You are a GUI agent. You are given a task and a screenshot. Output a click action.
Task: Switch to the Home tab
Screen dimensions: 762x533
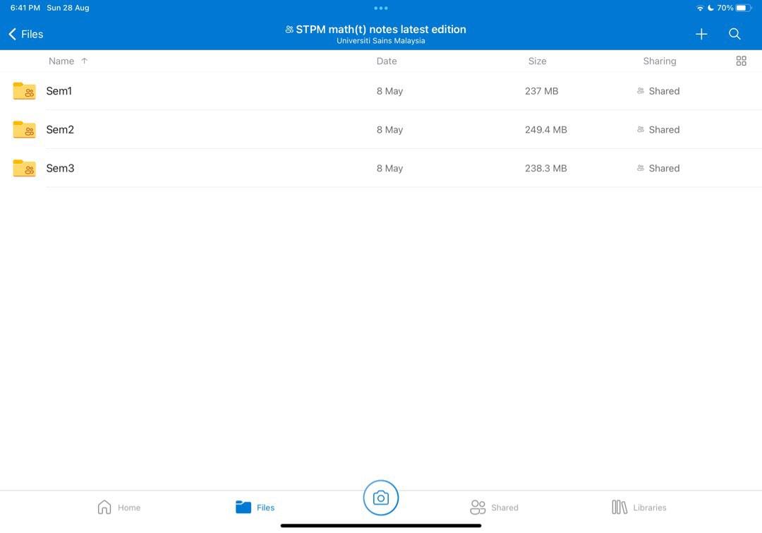click(119, 507)
